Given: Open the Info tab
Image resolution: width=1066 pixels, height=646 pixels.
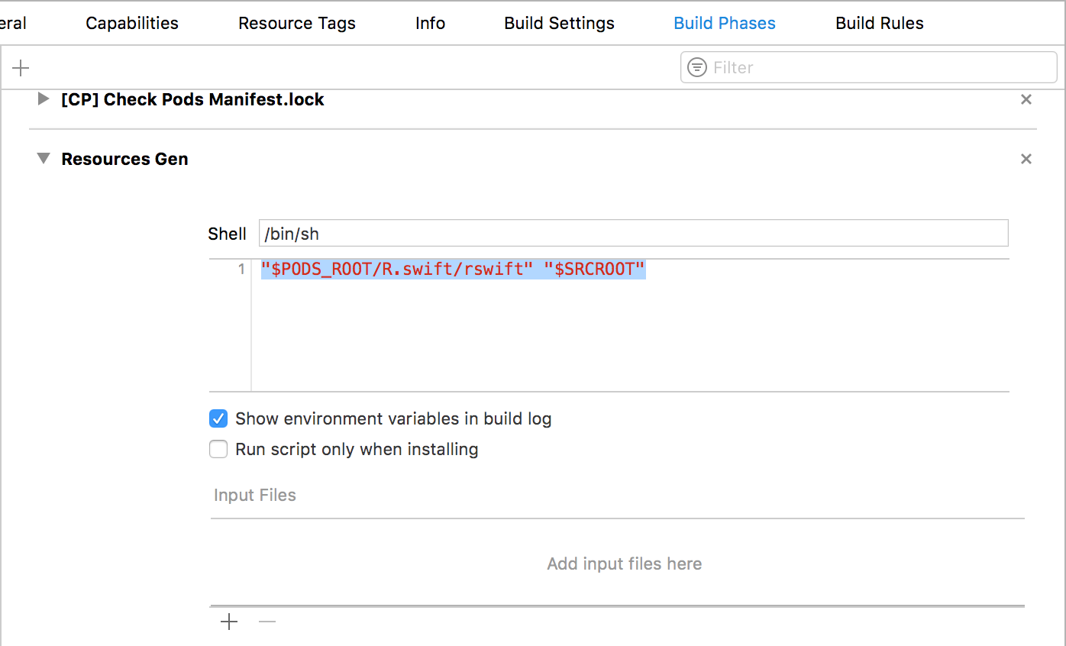Looking at the screenshot, I should click(430, 23).
